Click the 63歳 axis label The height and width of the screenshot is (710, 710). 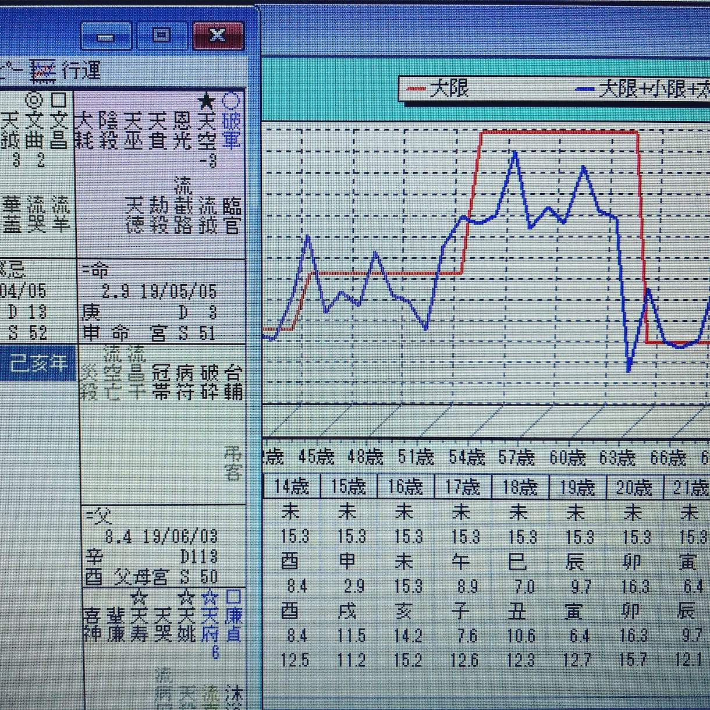pyautogui.click(x=616, y=457)
